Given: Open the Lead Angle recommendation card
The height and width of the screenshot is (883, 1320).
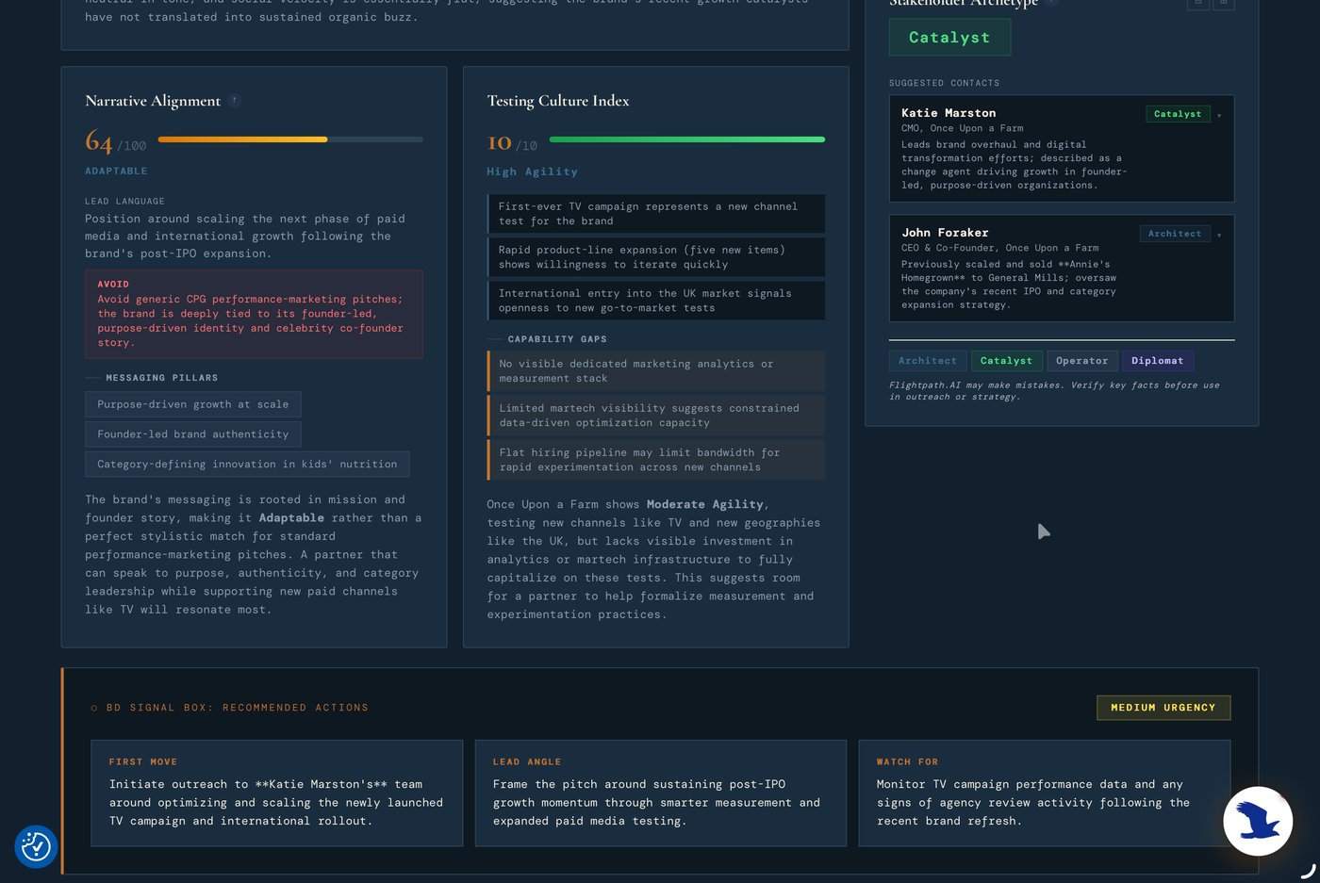Looking at the screenshot, I should [660, 793].
